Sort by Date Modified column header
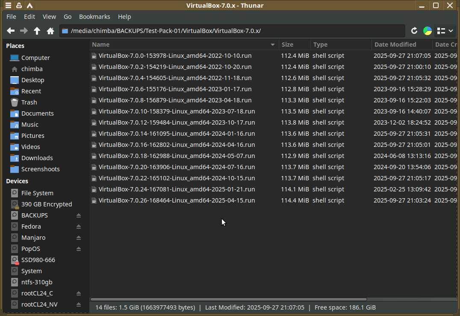 click(x=401, y=45)
